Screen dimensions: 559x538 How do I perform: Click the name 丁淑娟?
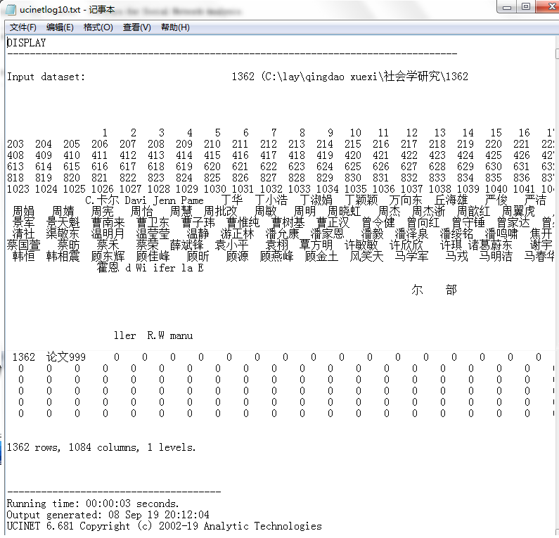point(316,200)
